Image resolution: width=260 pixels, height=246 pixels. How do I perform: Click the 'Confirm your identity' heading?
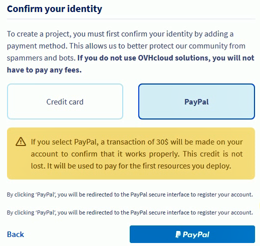(x=55, y=9)
